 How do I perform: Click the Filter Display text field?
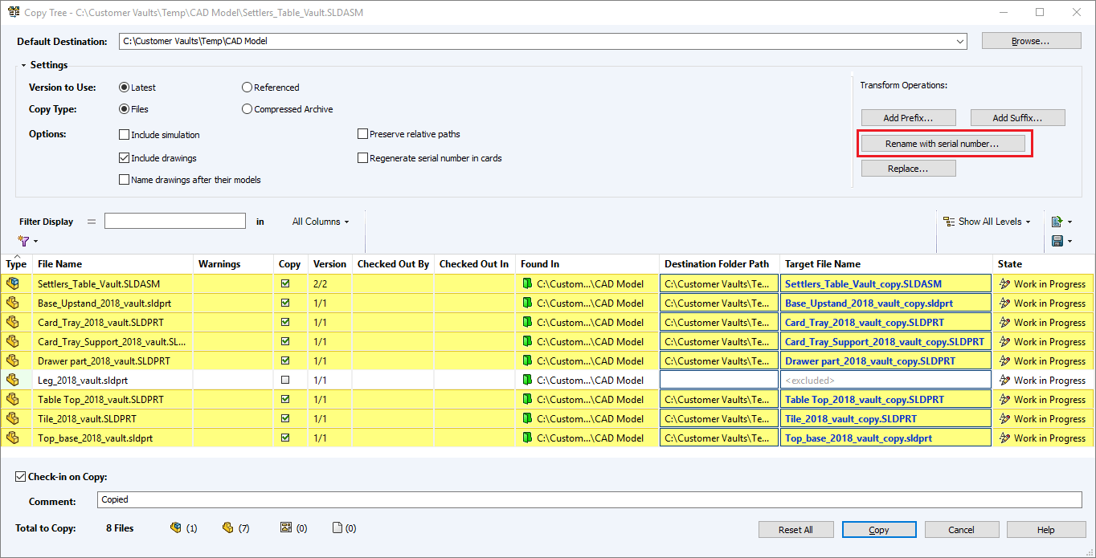174,222
